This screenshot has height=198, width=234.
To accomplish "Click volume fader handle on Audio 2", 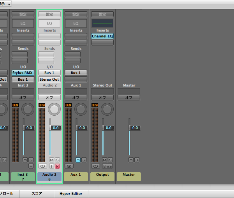I will tap(55, 128).
